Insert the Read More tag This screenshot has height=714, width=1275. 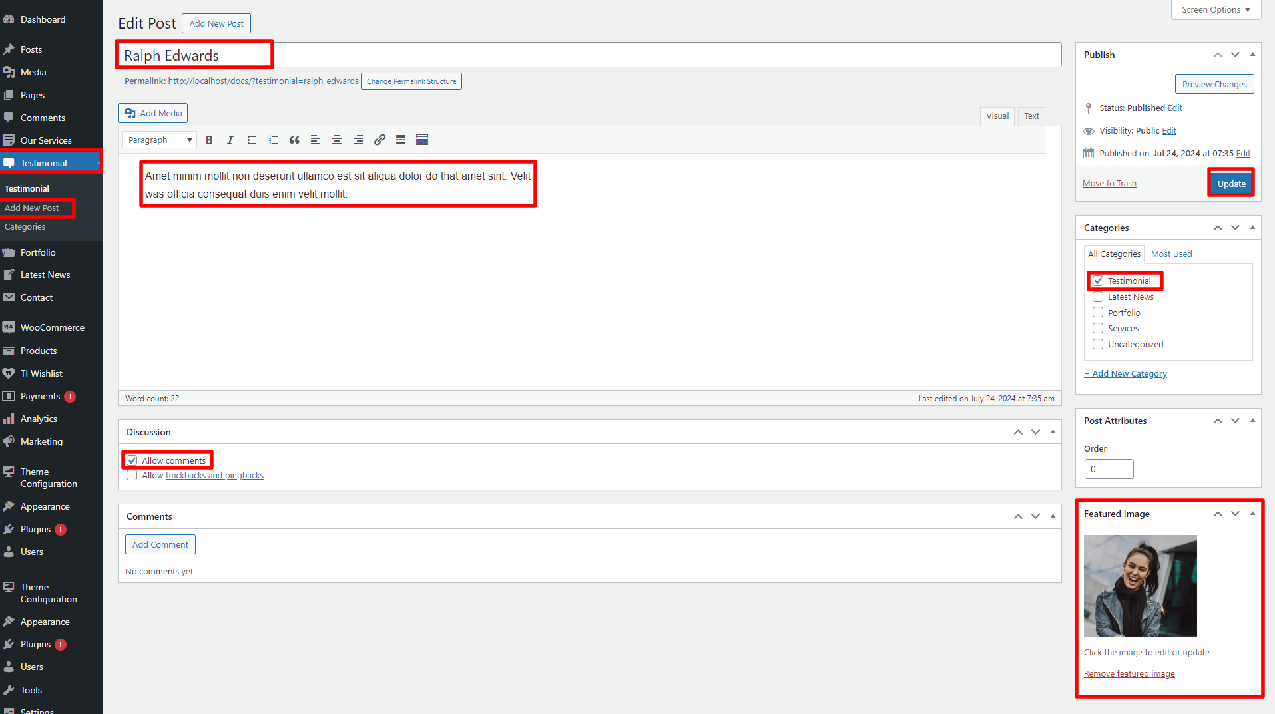point(401,140)
